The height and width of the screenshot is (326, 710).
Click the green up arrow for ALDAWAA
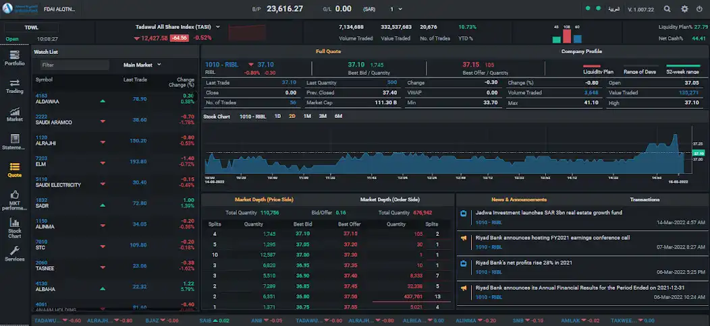103,101
